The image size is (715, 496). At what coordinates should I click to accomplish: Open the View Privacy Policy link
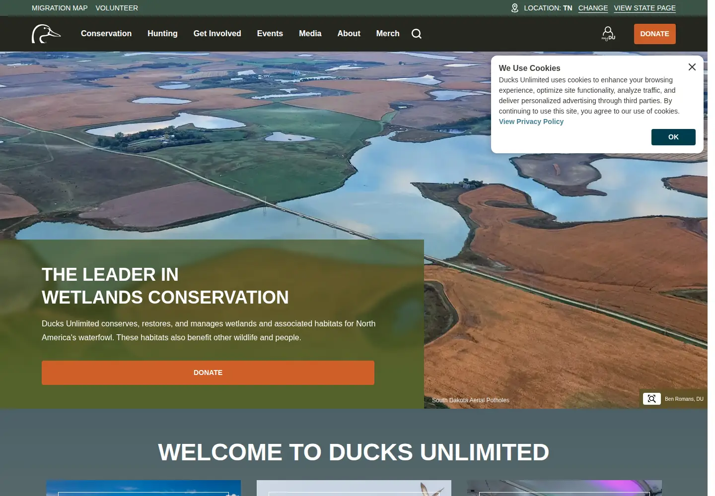[x=531, y=122]
